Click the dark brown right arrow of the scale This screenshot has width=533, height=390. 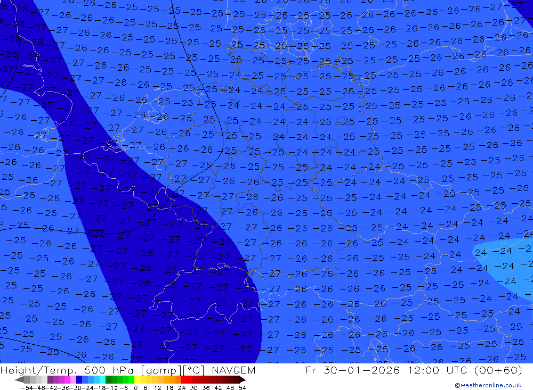pyautogui.click(x=242, y=380)
